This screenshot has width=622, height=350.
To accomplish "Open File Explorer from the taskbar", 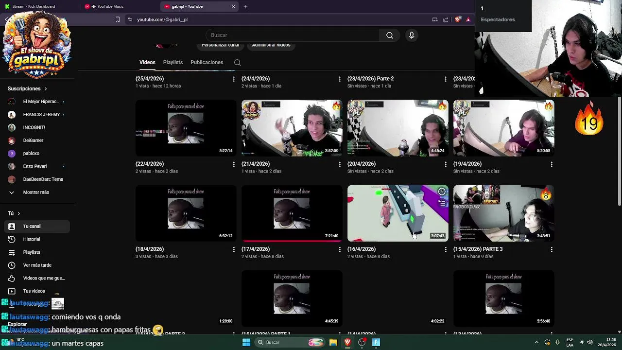I will tap(333, 342).
